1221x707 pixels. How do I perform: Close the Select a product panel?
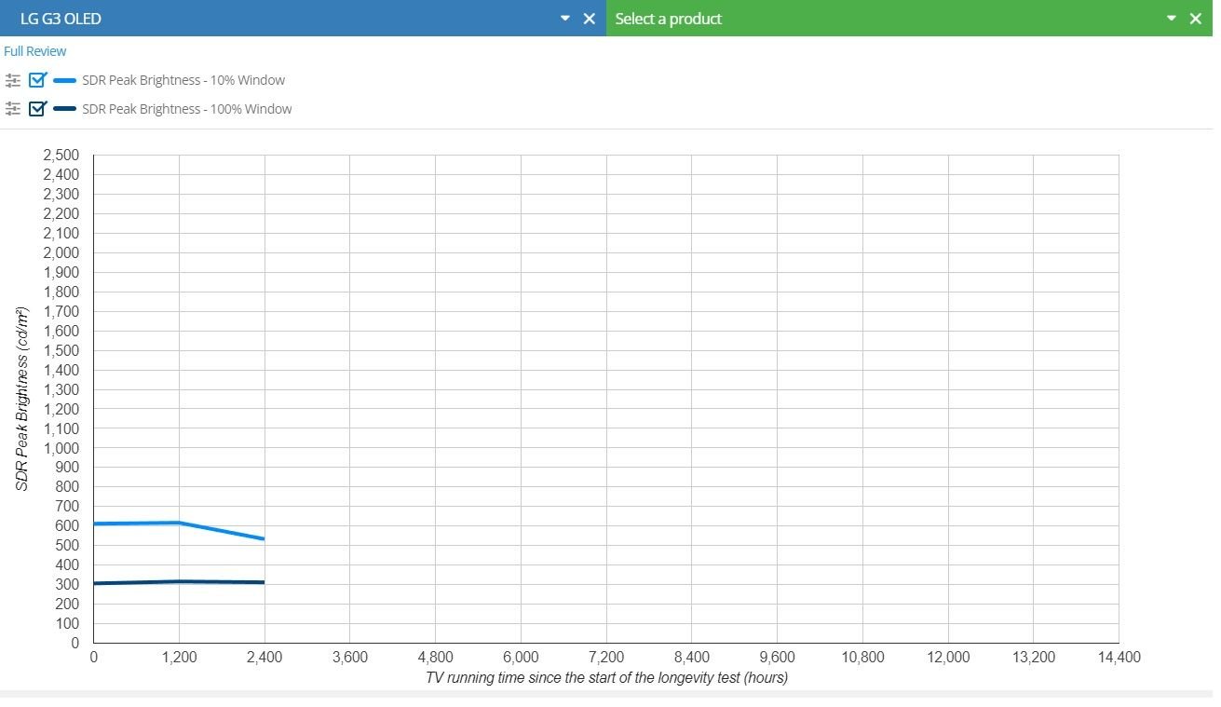[x=1196, y=19]
